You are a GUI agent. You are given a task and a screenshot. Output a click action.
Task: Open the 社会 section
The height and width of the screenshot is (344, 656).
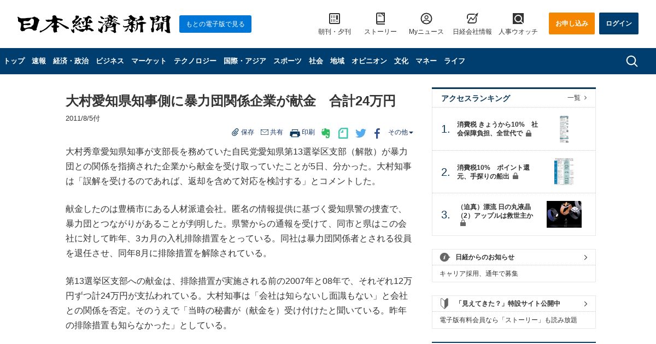click(316, 61)
